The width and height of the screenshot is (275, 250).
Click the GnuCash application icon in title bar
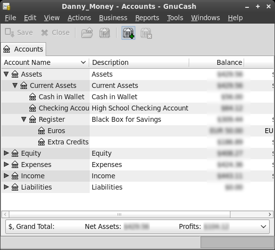tap(6, 7)
